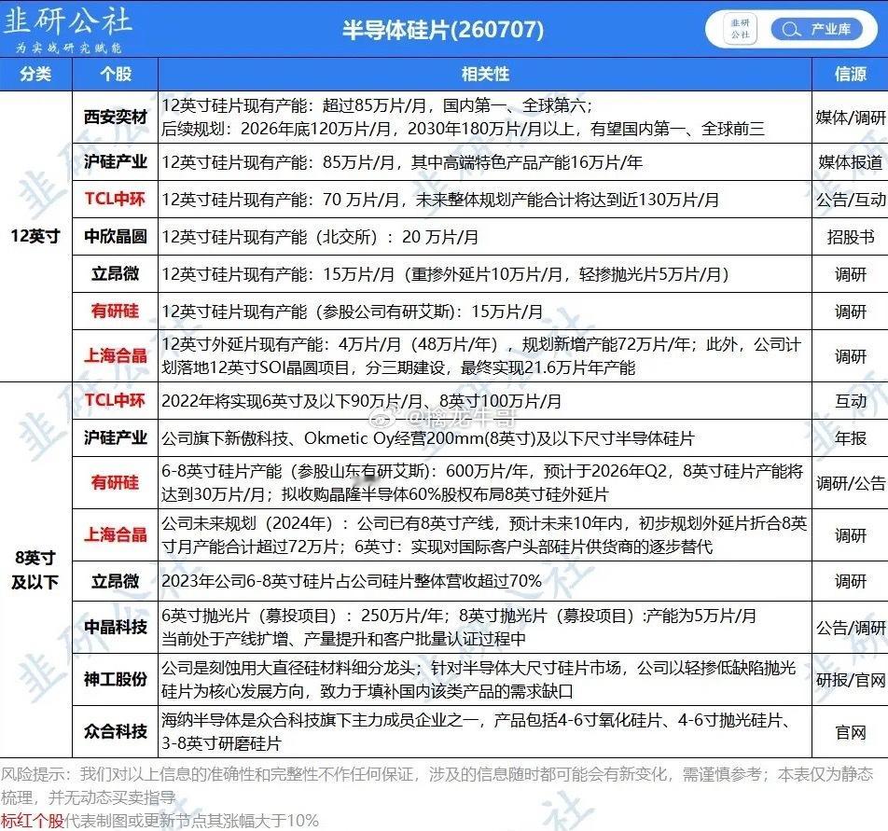
Task: Click stock name 神工股份
Action: click(115, 679)
